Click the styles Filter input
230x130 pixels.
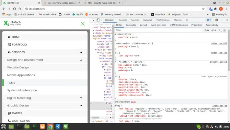(x=158, y=30)
